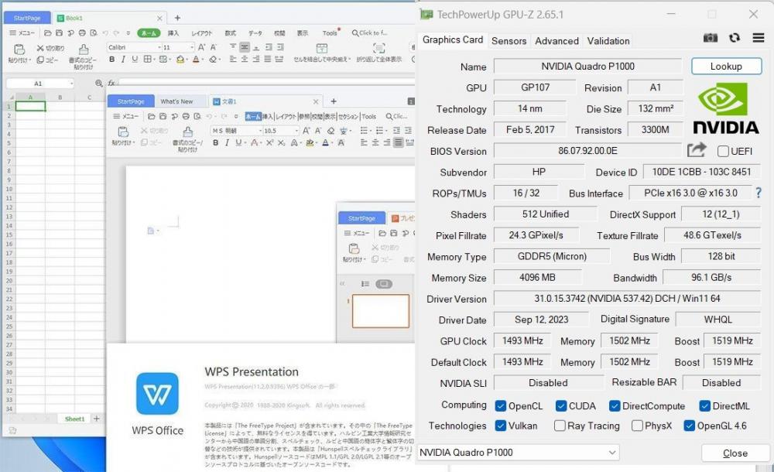
Task: Click the Bus Interface question mark
Action: click(759, 193)
